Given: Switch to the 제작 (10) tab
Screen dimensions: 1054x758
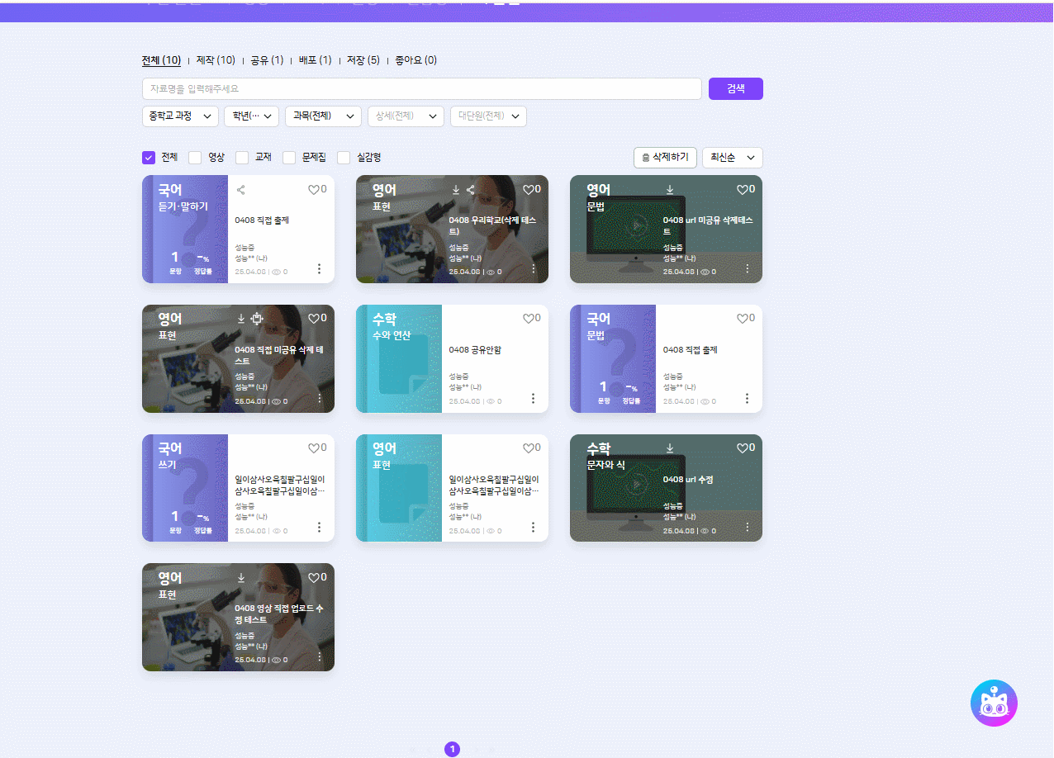Looking at the screenshot, I should (216, 60).
